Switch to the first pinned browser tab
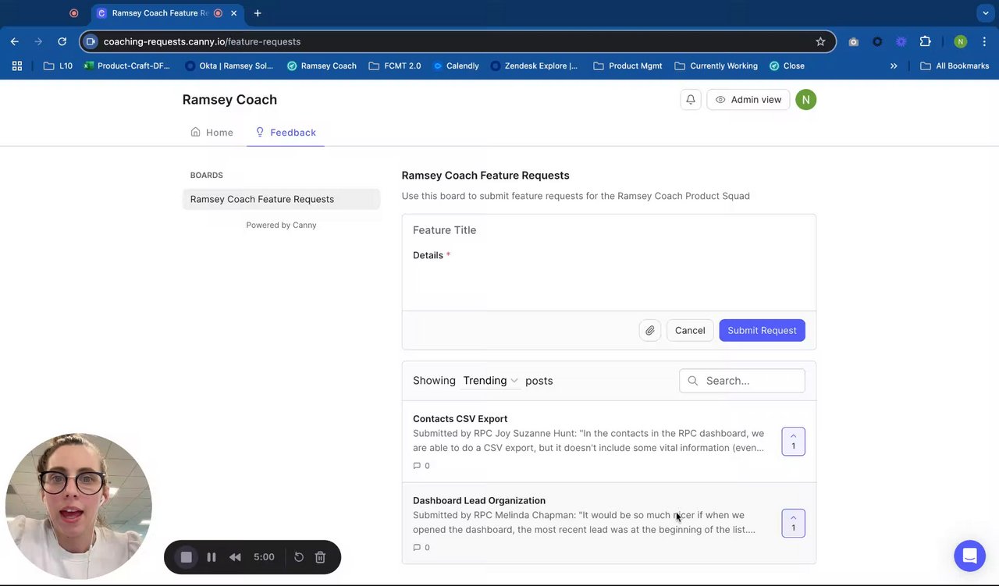Viewport: 999px width, 586px height. (x=73, y=13)
